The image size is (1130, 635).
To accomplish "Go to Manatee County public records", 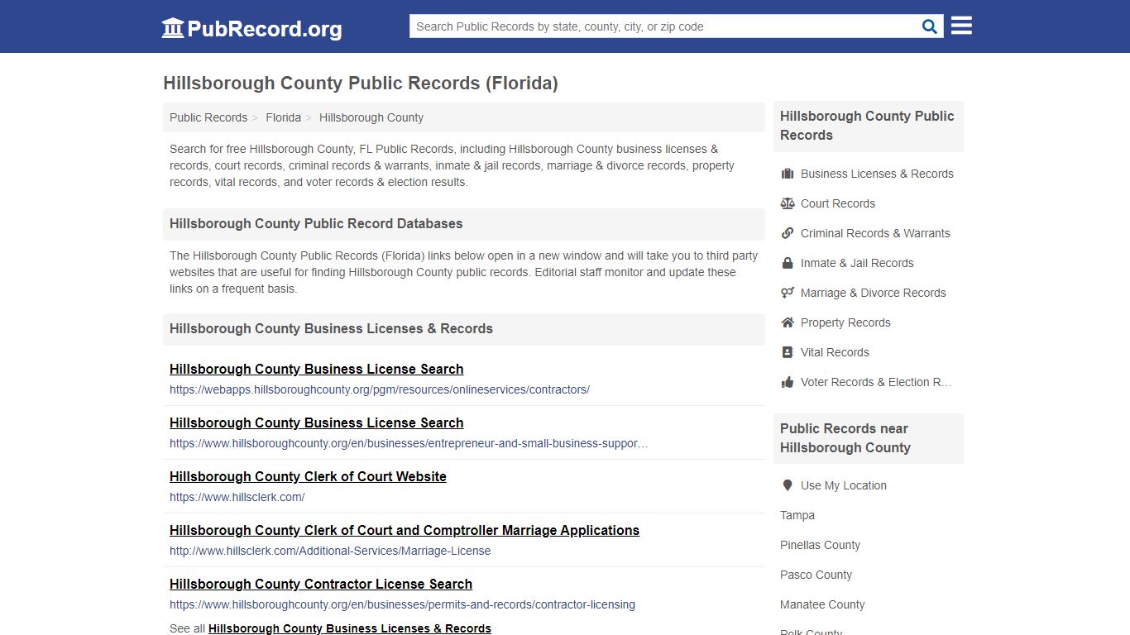I will (822, 604).
